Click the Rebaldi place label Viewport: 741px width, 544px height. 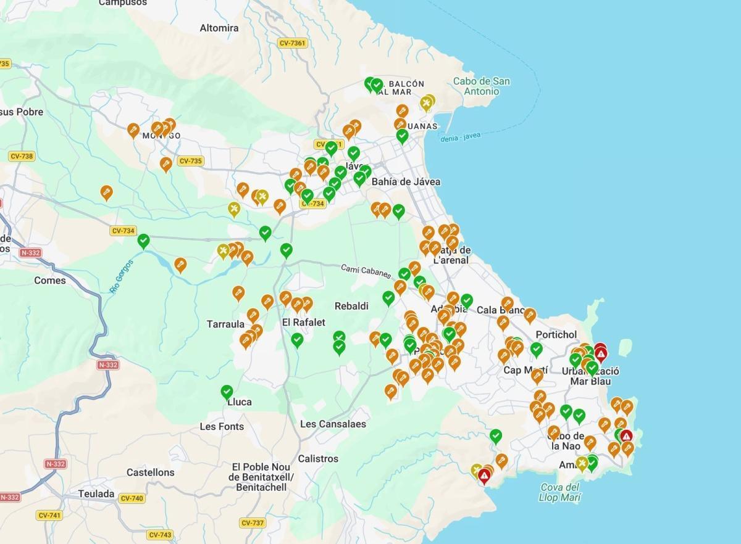(351, 306)
